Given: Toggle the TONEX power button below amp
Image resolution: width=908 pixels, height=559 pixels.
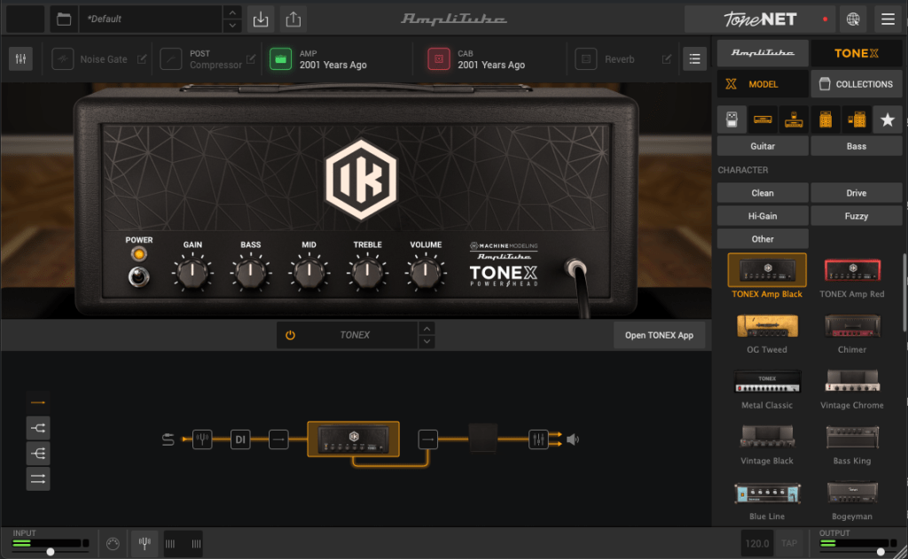Looking at the screenshot, I should (x=290, y=336).
